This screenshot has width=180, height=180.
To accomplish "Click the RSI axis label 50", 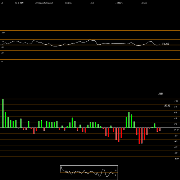I will (3, 47).
